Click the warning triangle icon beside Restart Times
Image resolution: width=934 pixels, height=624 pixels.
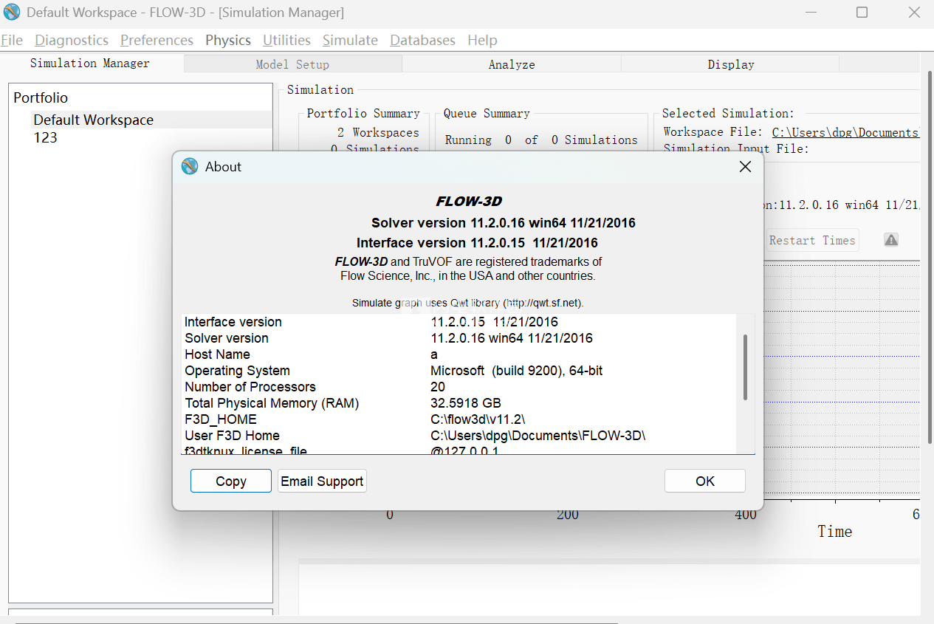point(891,240)
